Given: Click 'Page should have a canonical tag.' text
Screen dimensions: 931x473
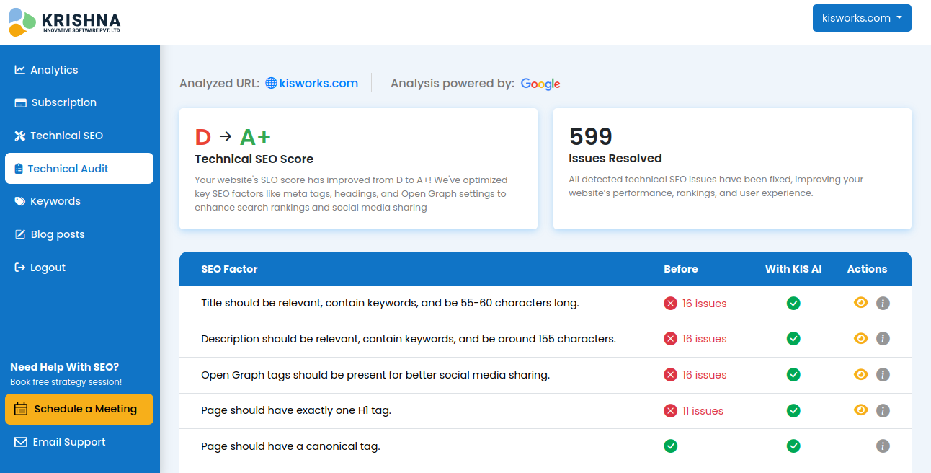Looking at the screenshot, I should 290,446.
